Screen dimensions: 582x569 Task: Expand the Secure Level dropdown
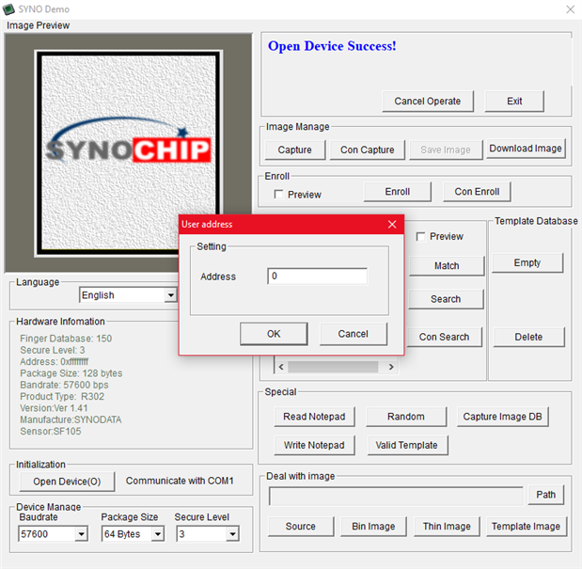(232, 534)
